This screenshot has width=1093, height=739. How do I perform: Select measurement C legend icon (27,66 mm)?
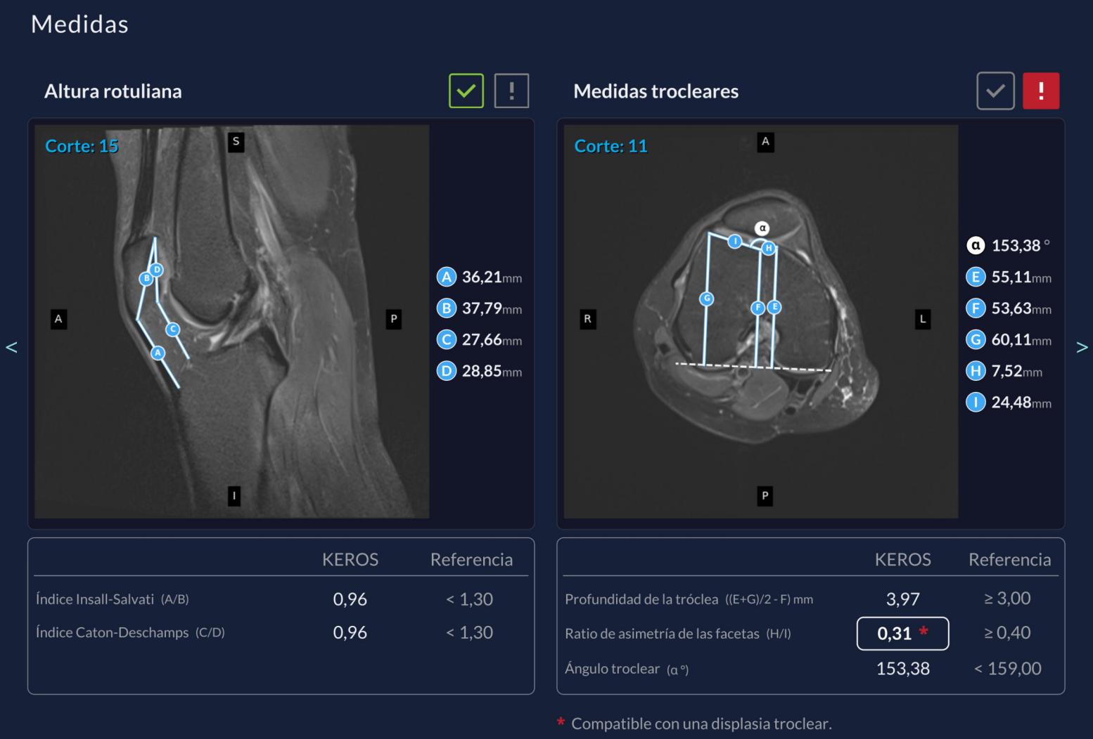point(447,339)
